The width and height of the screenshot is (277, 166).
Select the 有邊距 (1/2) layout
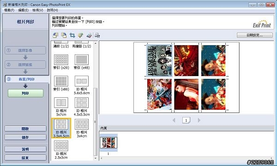tap(82, 44)
